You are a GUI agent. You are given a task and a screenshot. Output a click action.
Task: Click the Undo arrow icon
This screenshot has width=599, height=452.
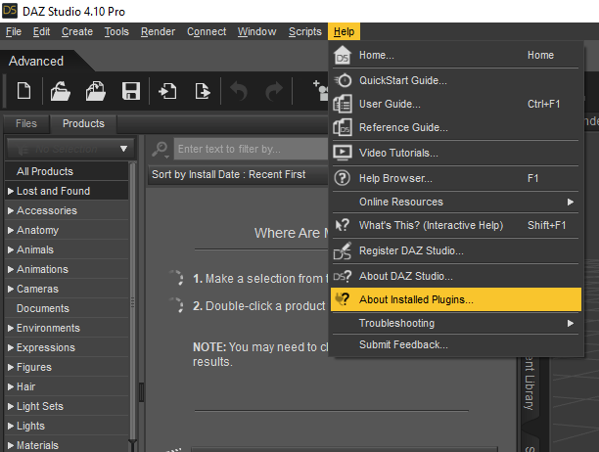pyautogui.click(x=239, y=91)
